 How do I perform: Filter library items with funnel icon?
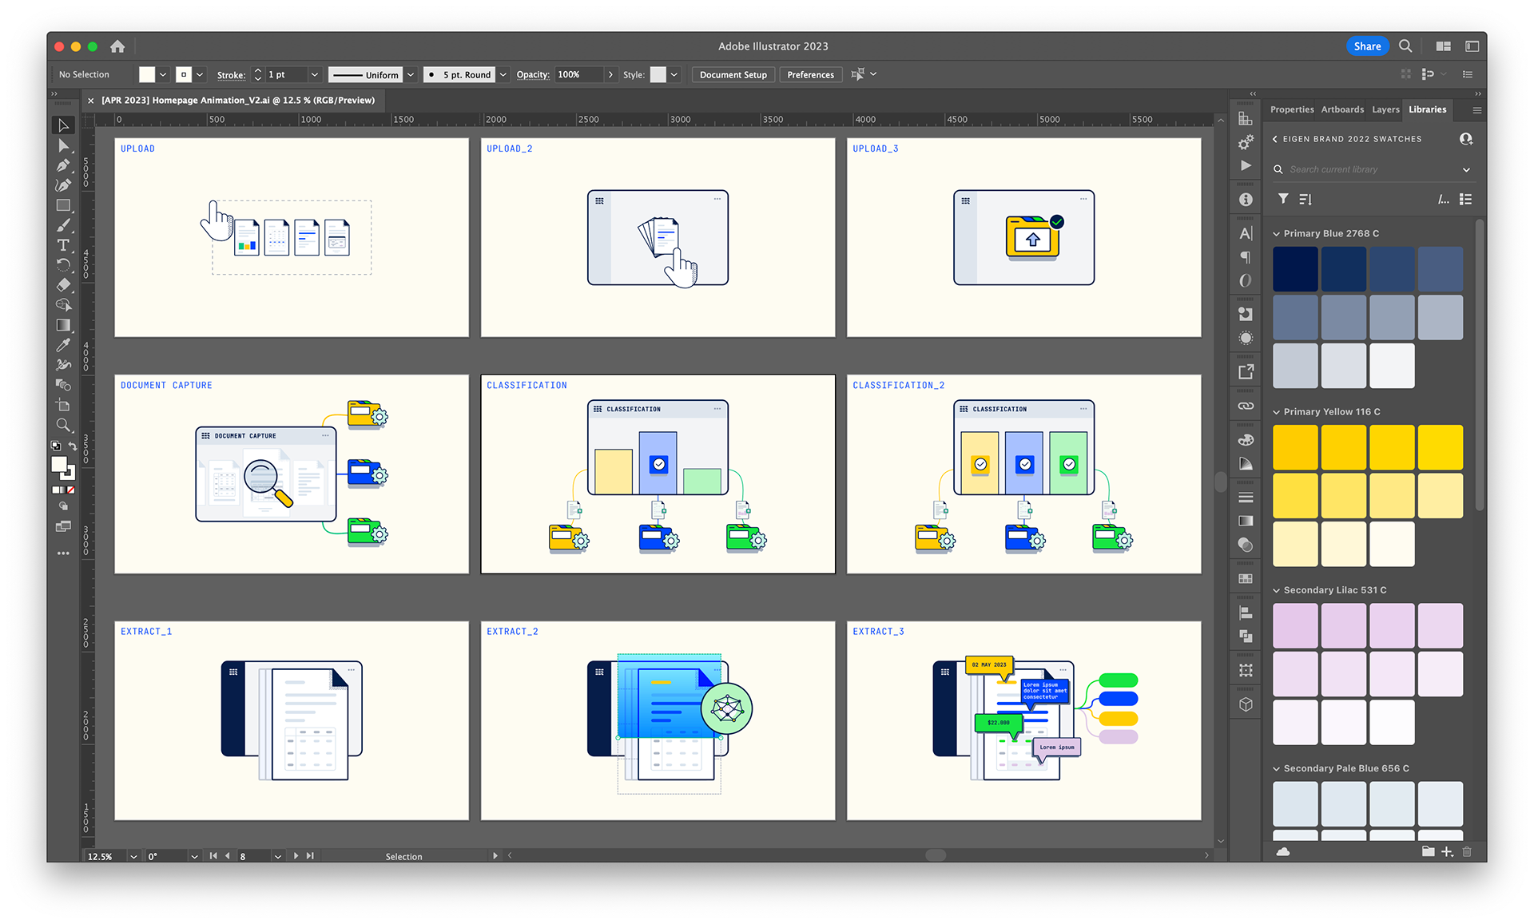tap(1282, 199)
